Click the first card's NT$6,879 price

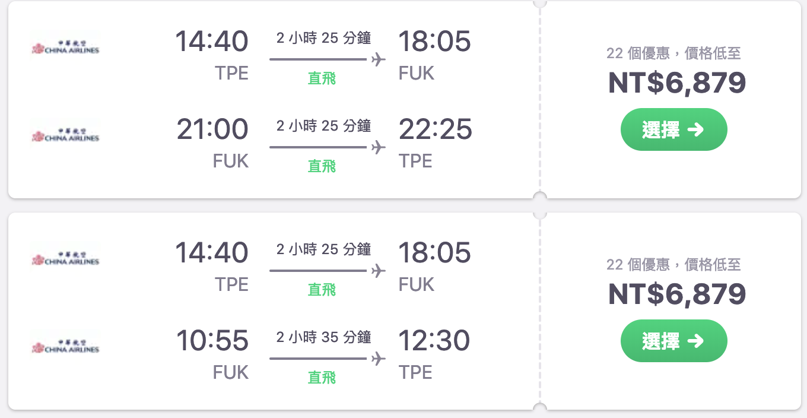677,83
